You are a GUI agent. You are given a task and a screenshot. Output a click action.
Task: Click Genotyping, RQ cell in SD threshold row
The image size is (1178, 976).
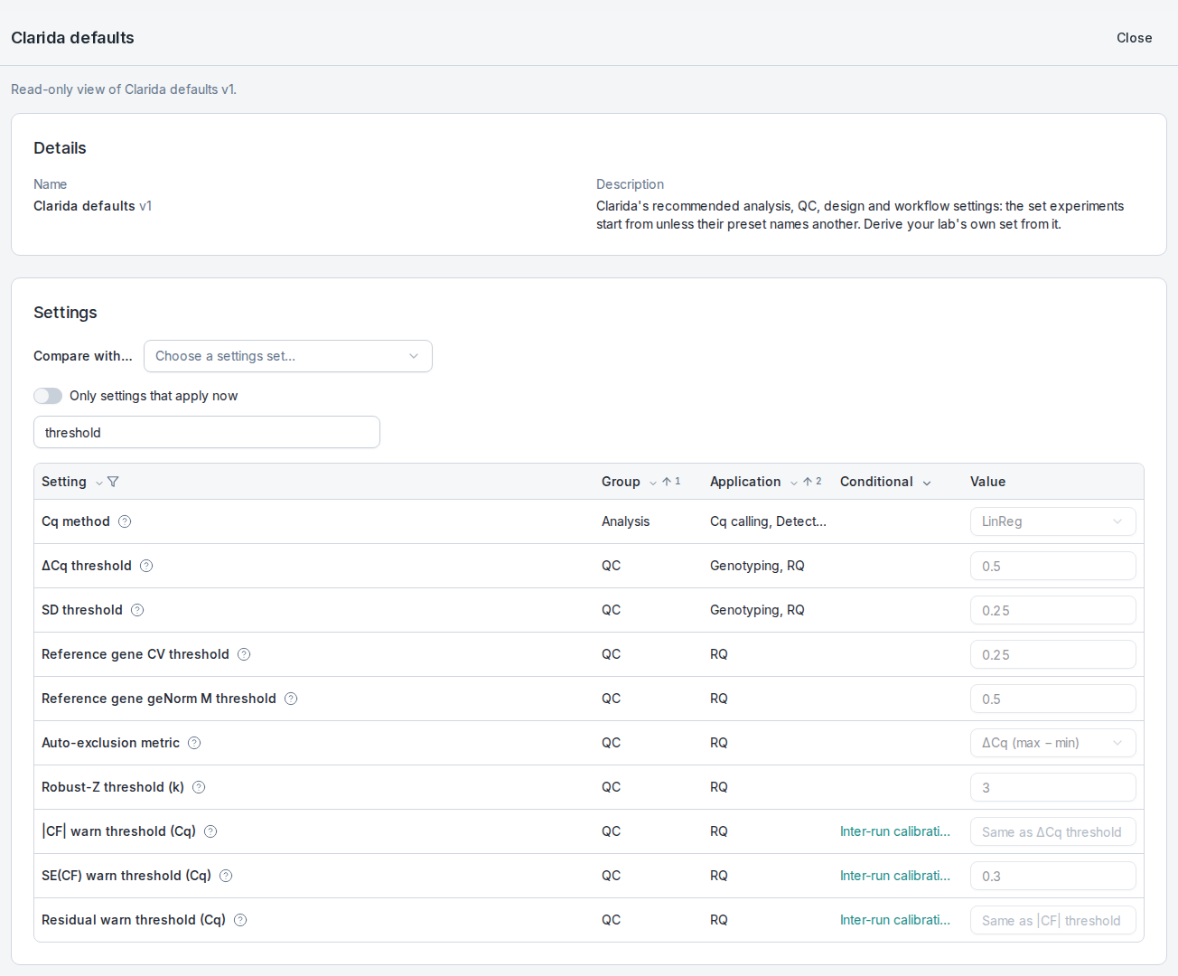[757, 610]
